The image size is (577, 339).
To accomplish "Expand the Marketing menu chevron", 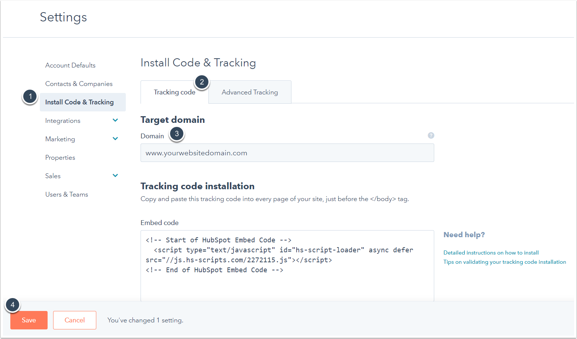I will coord(115,139).
